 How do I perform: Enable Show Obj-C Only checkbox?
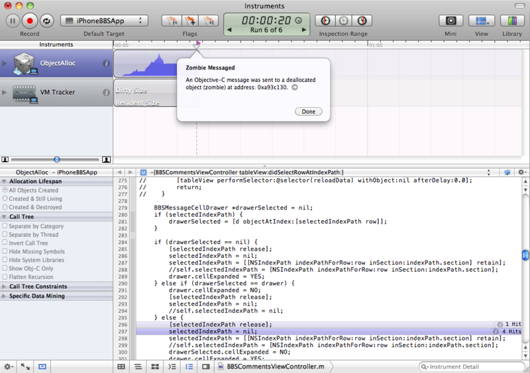[x=5, y=268]
